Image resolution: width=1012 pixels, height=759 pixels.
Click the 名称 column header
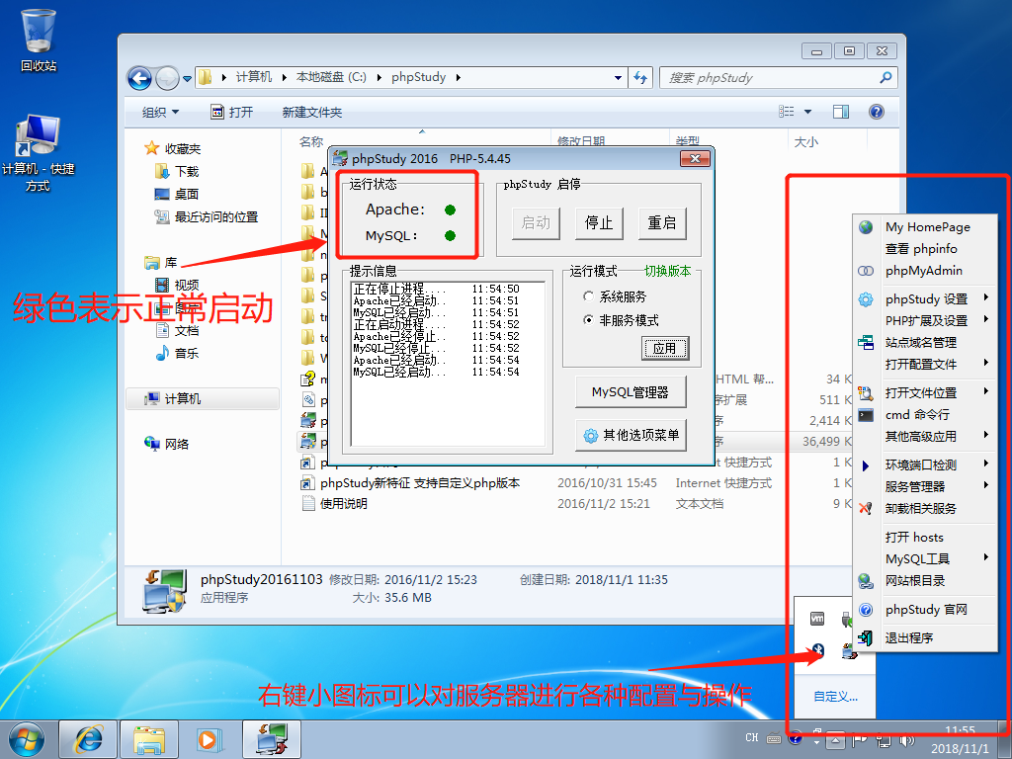tap(311, 142)
